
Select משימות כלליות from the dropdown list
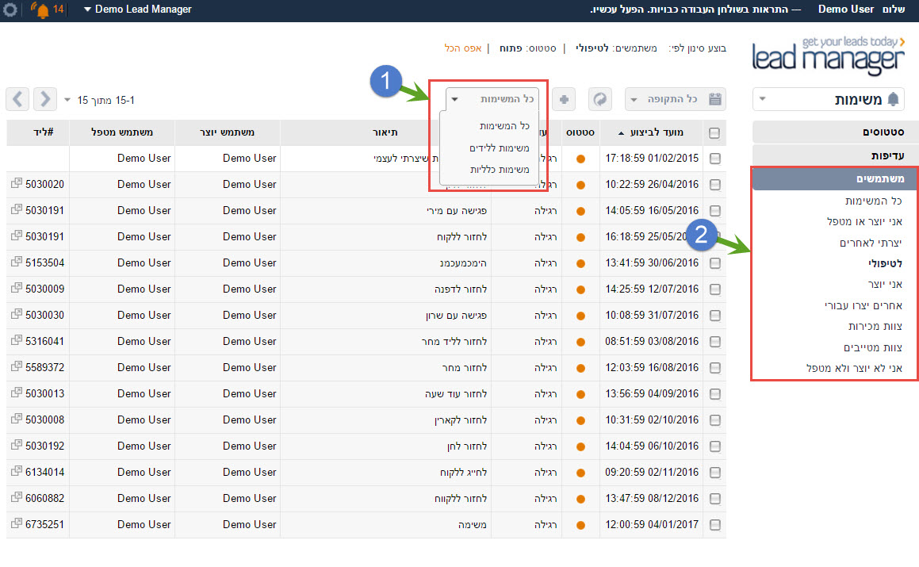(x=500, y=170)
